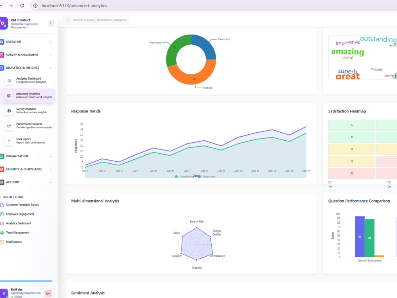
Task: Toggle the Responses legend entry
Action: click(x=207, y=177)
